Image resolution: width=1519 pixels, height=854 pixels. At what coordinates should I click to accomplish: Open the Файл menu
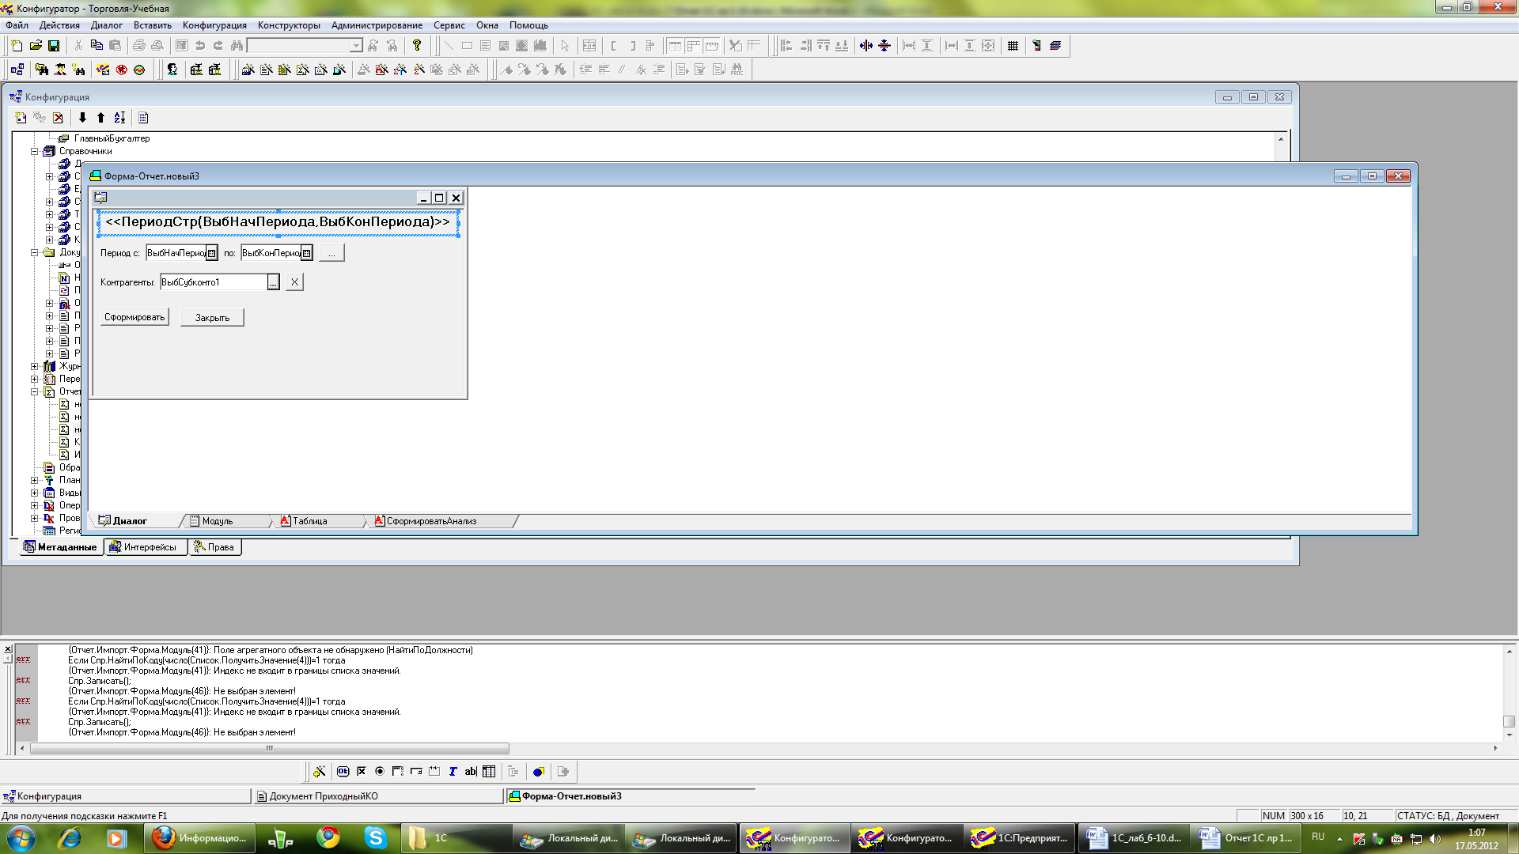(x=17, y=25)
